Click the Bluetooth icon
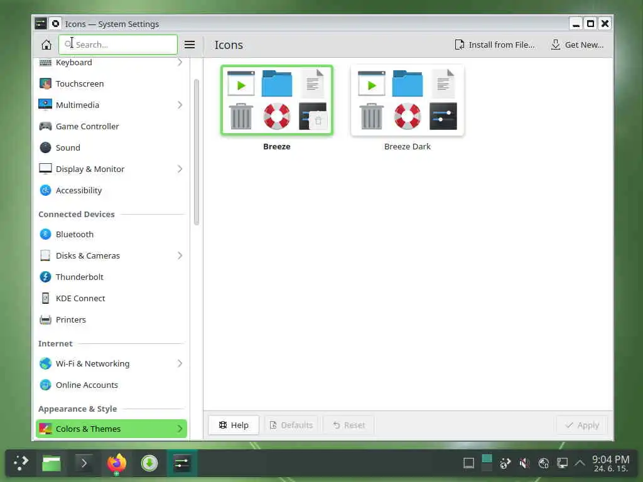This screenshot has height=482, width=643. [45, 234]
